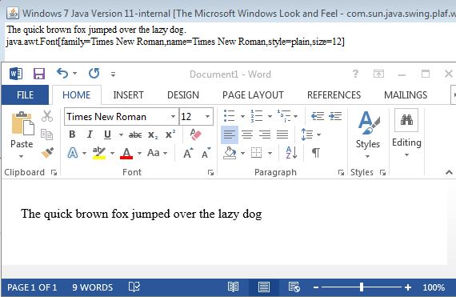The width and height of the screenshot is (456, 297).
Task: Open the PAGE LAYOUT tab
Action: coord(253,94)
